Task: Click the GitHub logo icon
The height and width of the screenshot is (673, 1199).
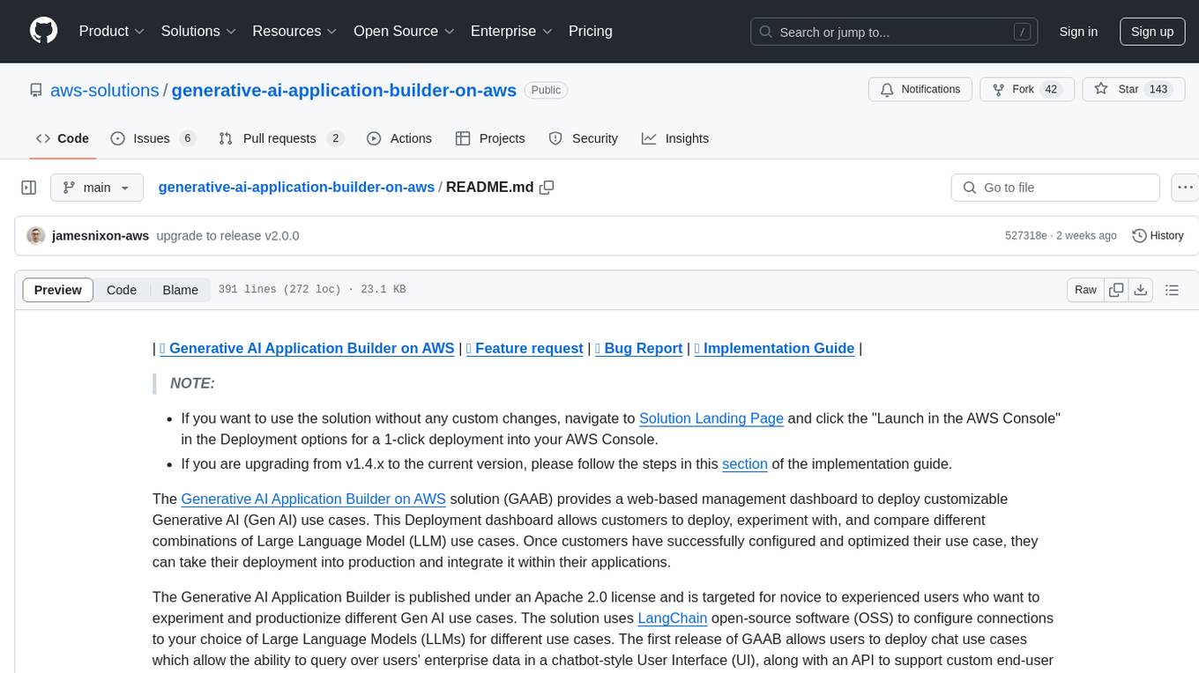Action: [43, 31]
